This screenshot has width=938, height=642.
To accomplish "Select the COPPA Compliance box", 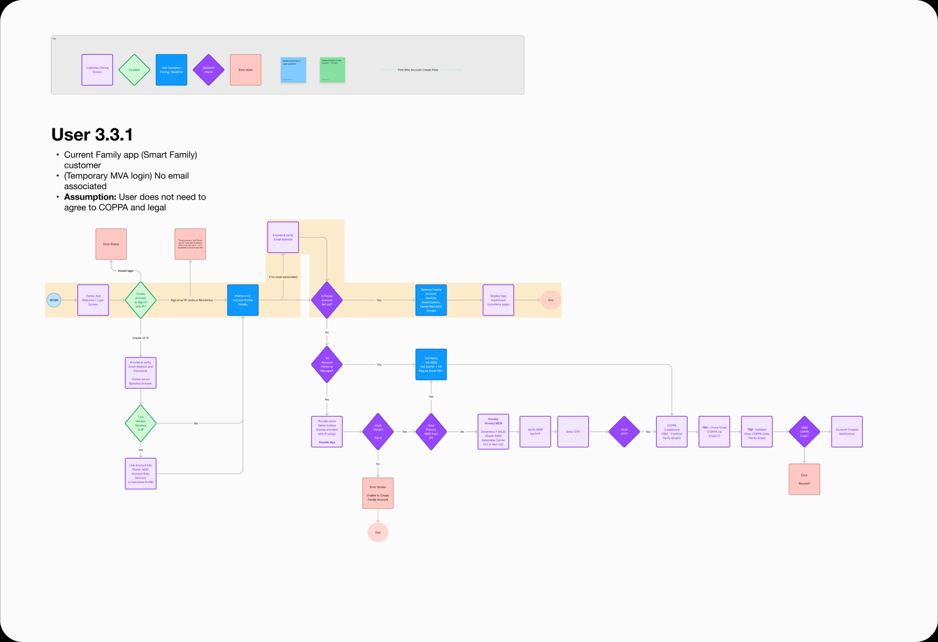I will click(672, 432).
